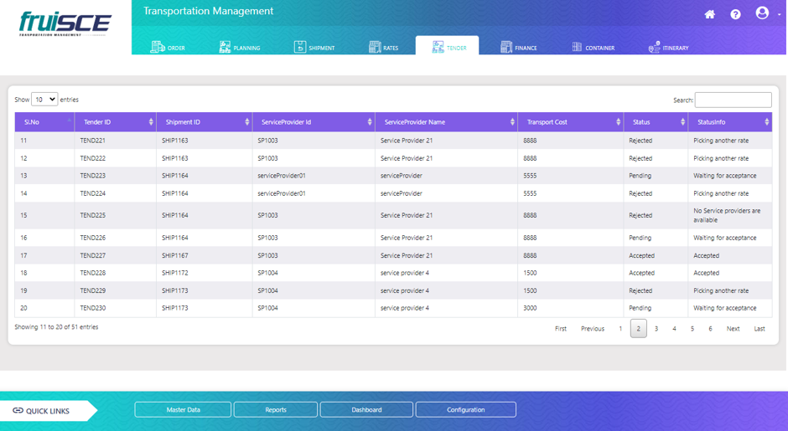Open the Master Data quick link

pos(183,409)
